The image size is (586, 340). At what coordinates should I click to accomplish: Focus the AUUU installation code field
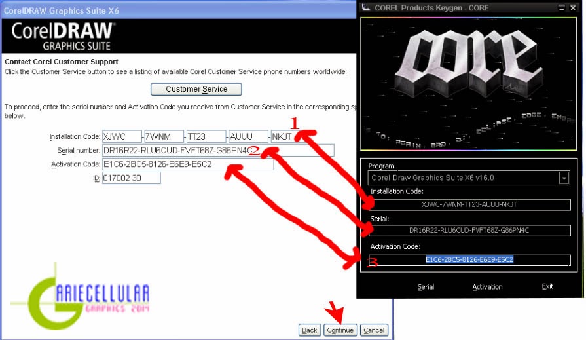click(x=249, y=136)
